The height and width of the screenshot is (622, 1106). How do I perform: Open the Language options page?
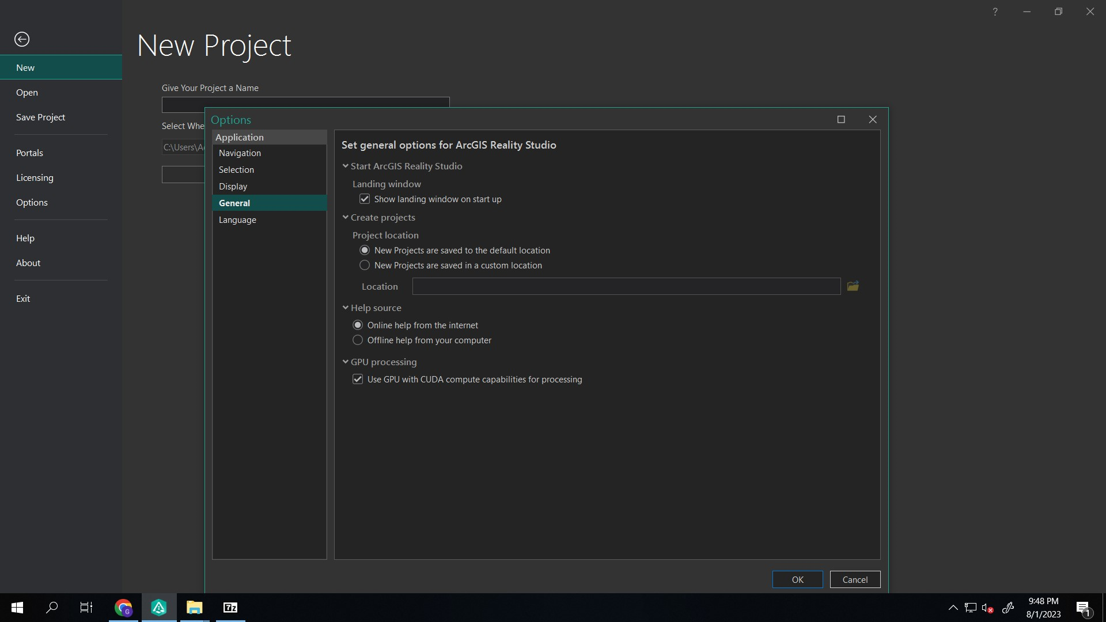270,220
